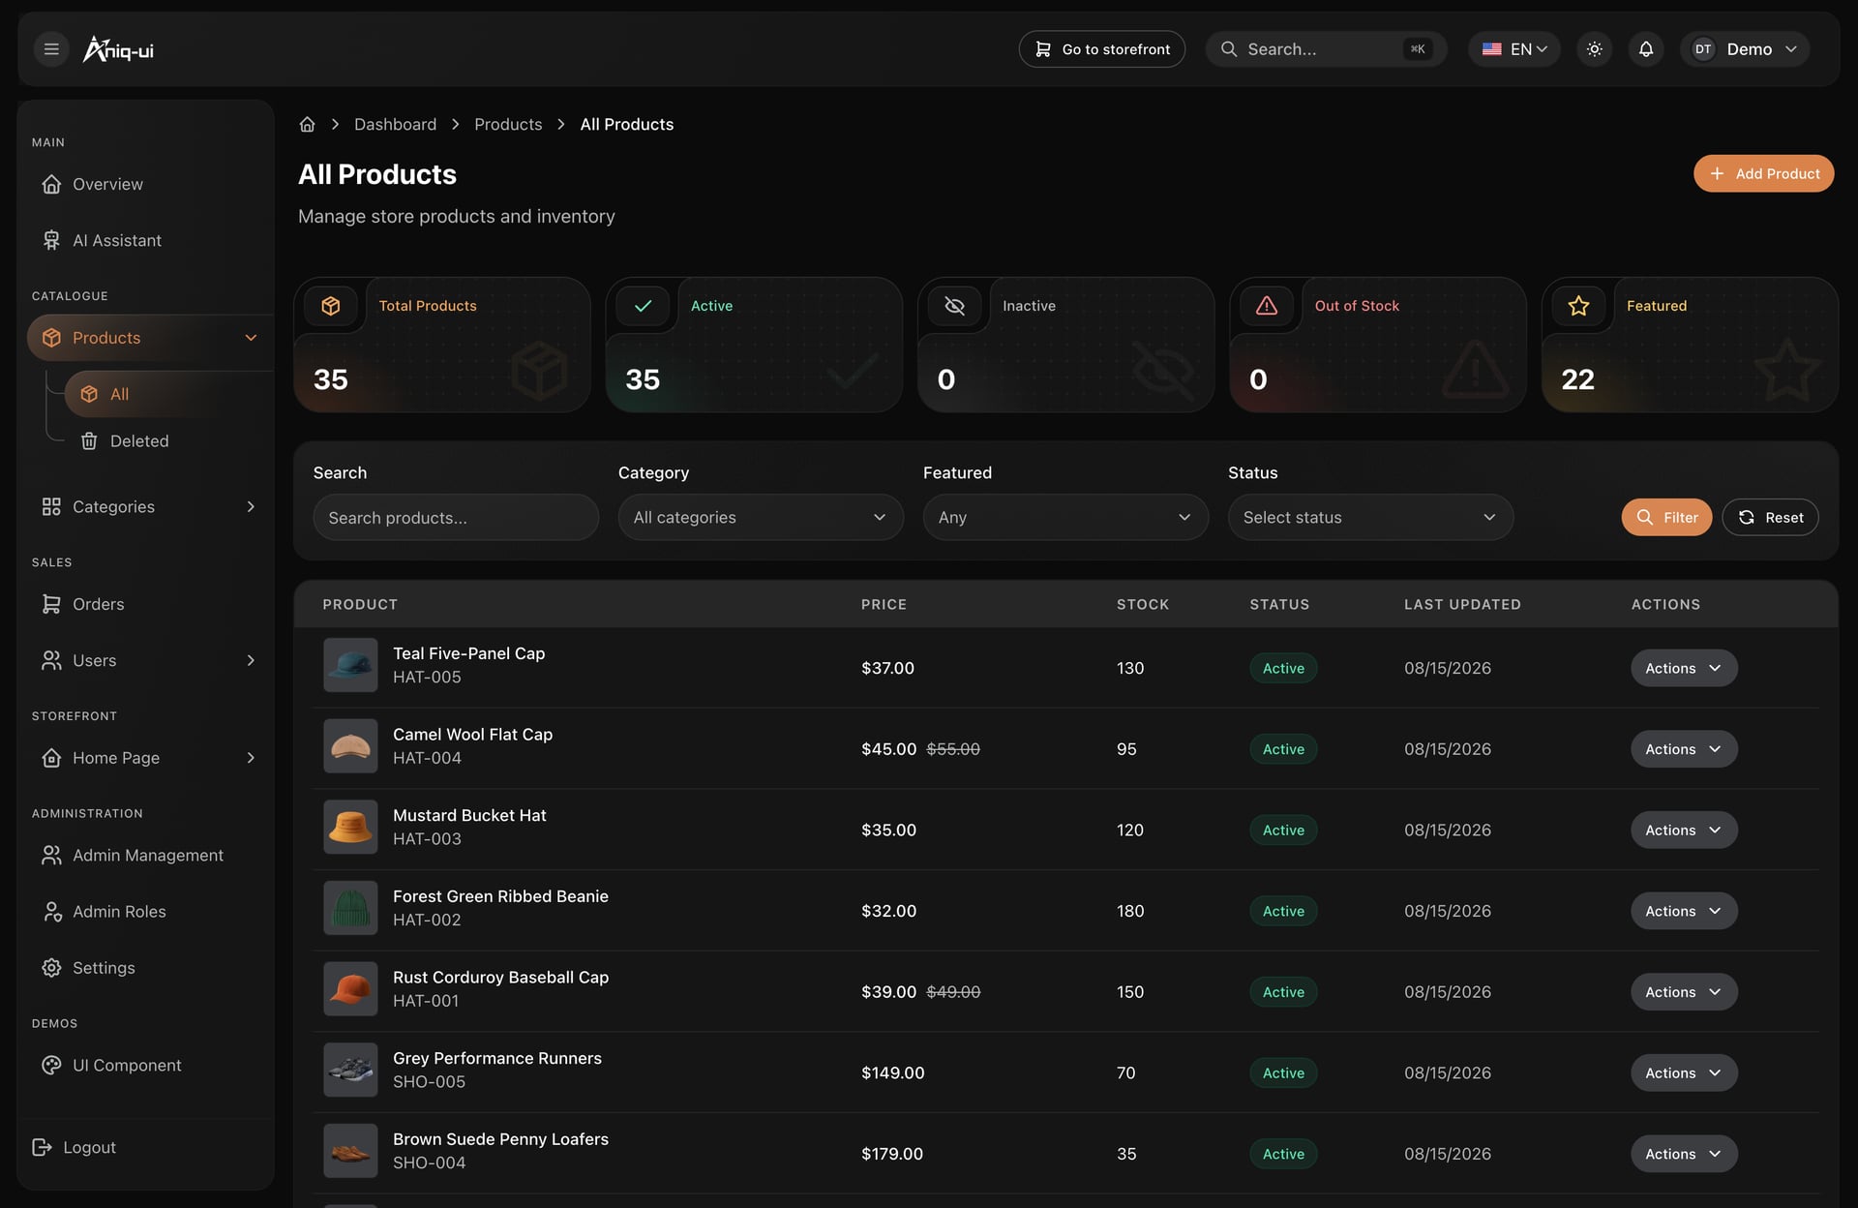
Task: Expand the Home Page sidebar section
Action: [x=251, y=758]
